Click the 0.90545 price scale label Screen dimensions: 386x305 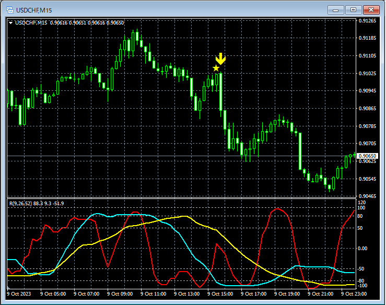pyautogui.click(x=367, y=179)
